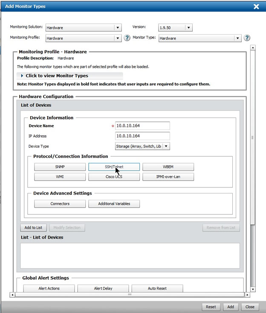Open the Monitoring Solution dropdown
This screenshot has width=266, height=313.
click(118, 28)
